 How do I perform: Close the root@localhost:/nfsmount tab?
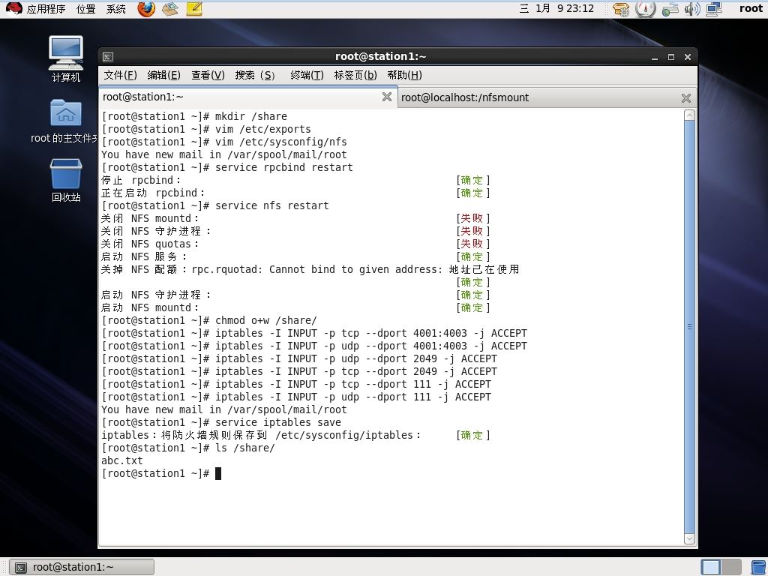(685, 98)
